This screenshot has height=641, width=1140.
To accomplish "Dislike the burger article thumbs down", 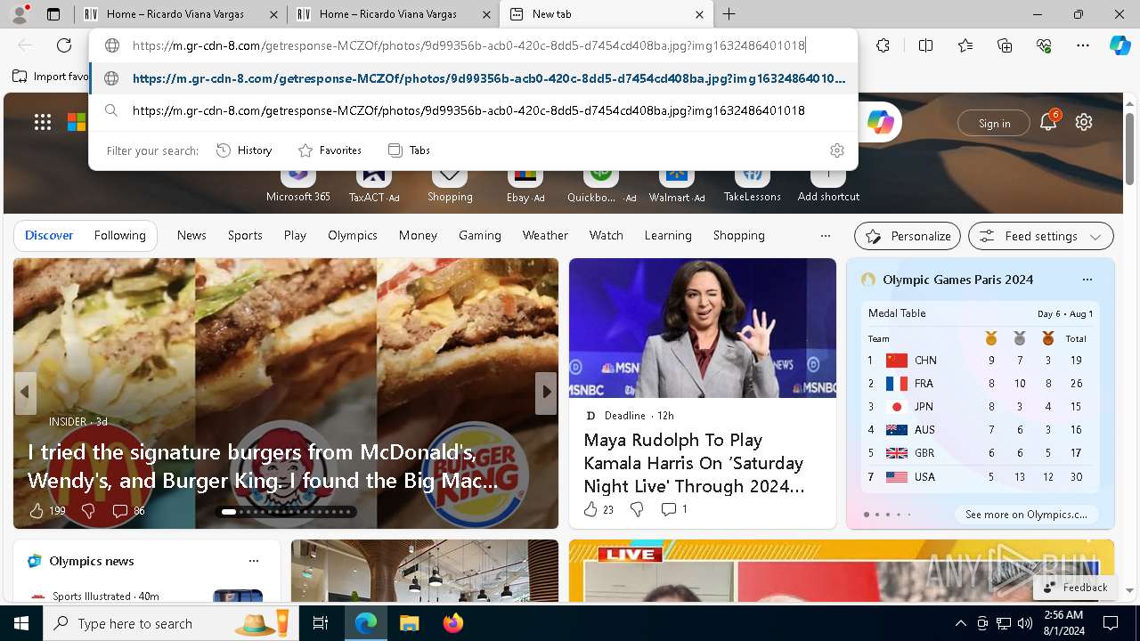I will (88, 510).
